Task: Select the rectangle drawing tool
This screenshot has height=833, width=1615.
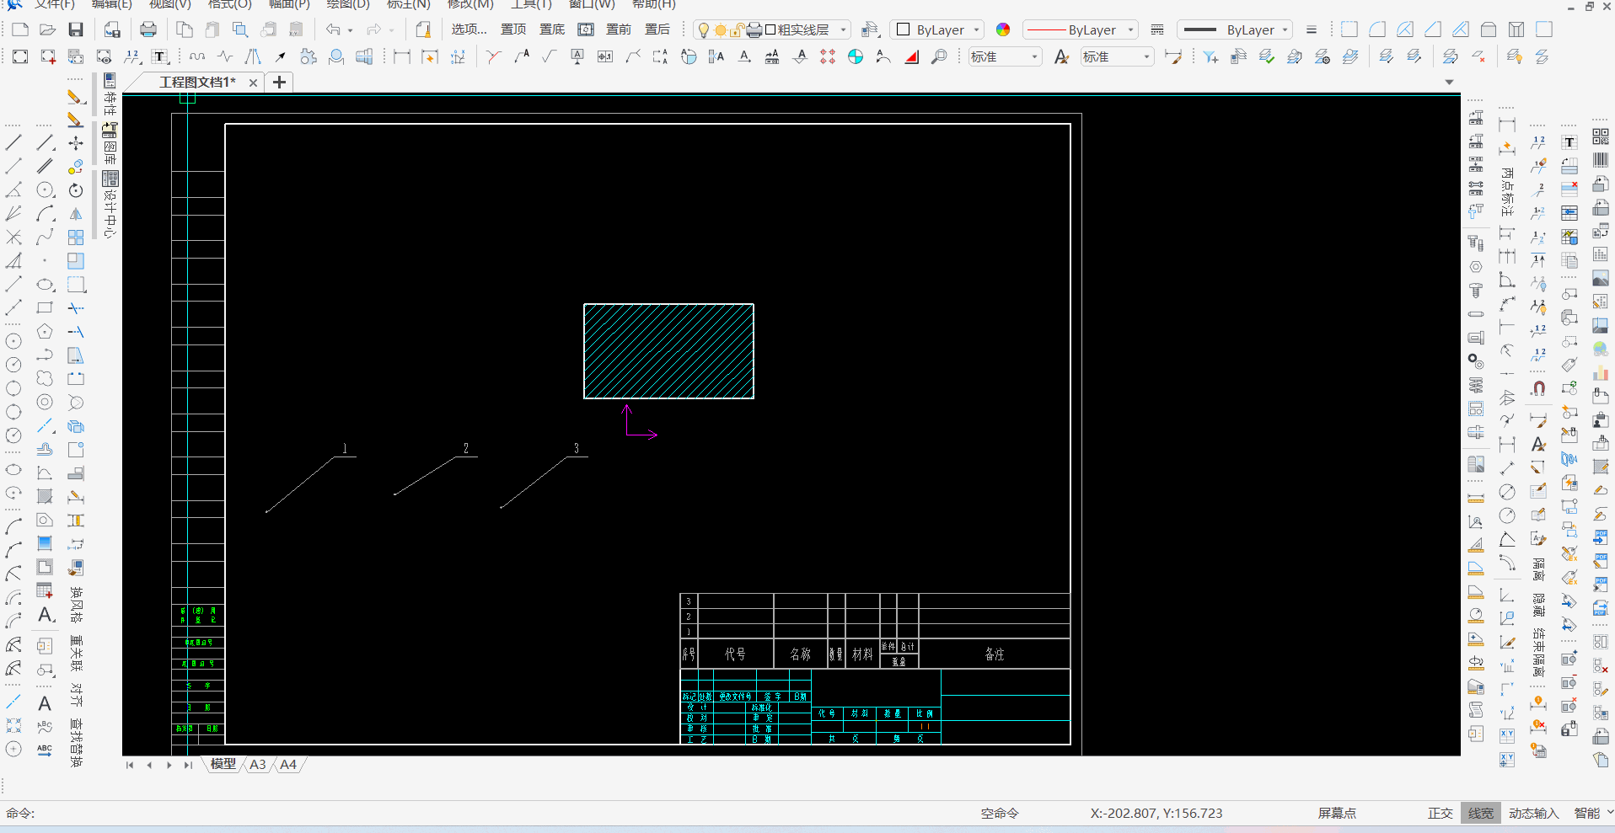Action: coord(45,308)
